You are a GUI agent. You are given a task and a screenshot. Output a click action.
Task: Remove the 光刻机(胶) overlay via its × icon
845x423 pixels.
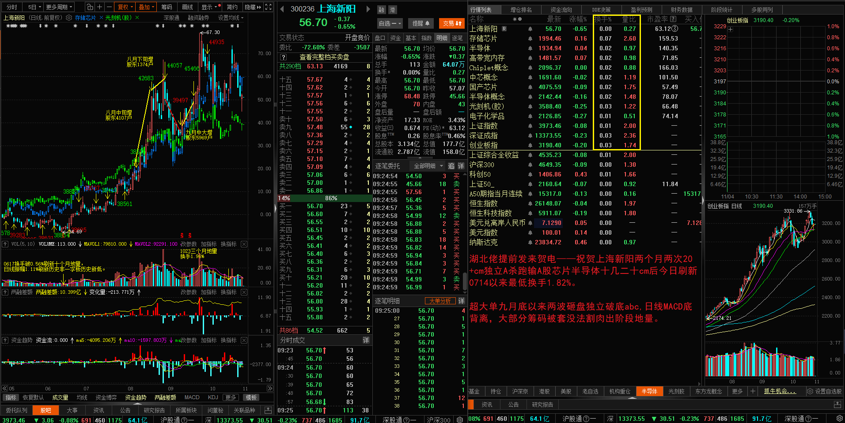click(x=137, y=18)
